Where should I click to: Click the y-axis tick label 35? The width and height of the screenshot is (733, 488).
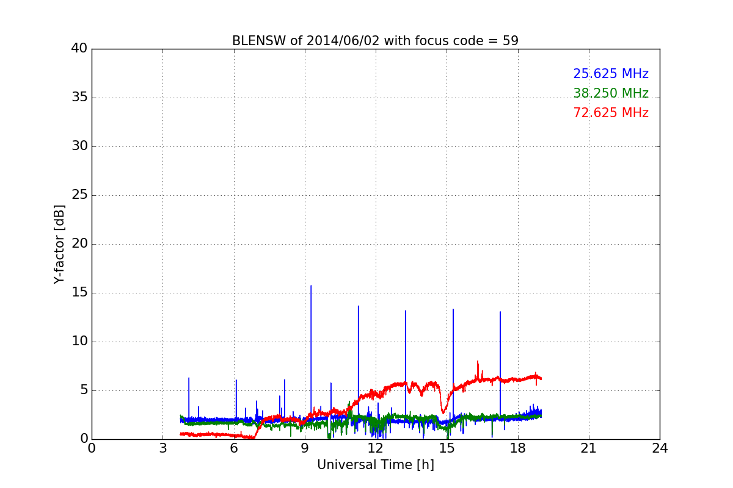(79, 98)
